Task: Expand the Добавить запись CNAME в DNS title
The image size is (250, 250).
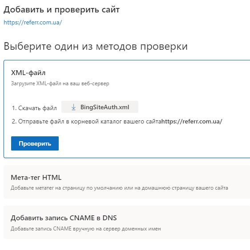Action: coord(64,218)
